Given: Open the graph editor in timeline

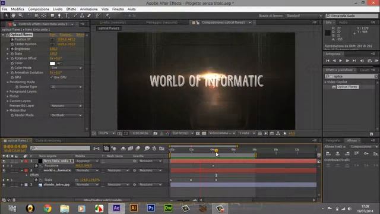Looking at the screenshot, I should click(x=161, y=148).
